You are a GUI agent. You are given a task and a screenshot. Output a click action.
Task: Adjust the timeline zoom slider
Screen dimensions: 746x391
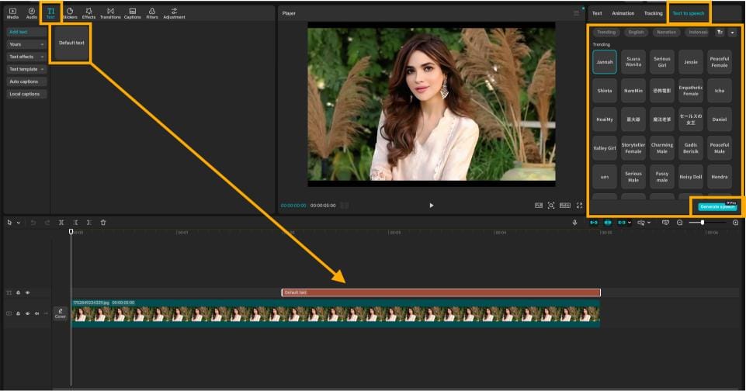tap(703, 223)
